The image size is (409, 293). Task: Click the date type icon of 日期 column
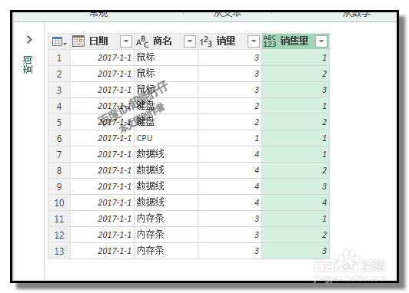(78, 41)
